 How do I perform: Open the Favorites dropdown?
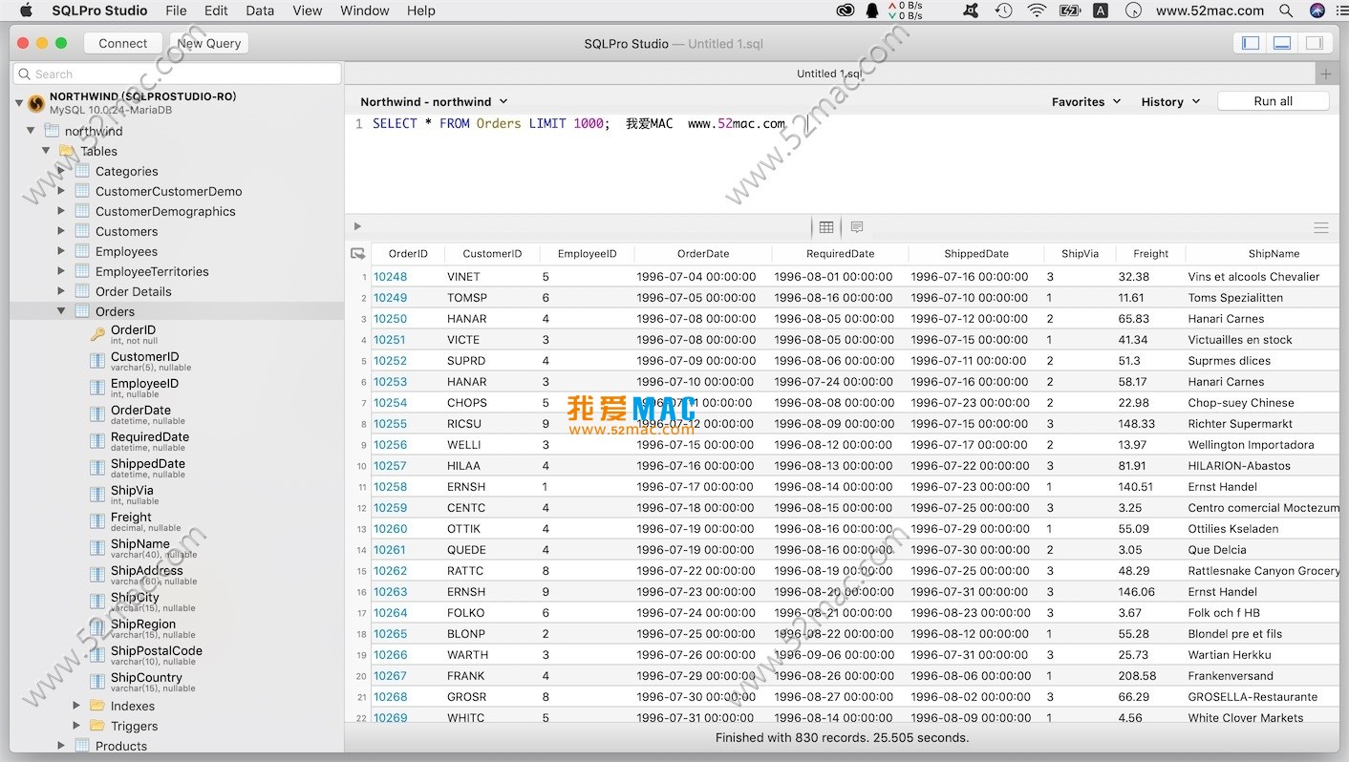(x=1086, y=101)
